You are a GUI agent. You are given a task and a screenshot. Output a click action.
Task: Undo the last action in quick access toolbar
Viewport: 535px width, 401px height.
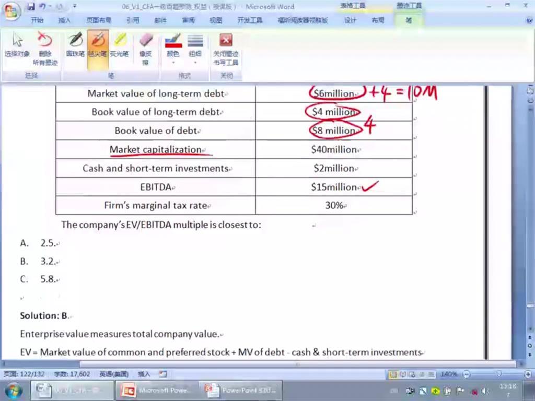click(x=43, y=6)
